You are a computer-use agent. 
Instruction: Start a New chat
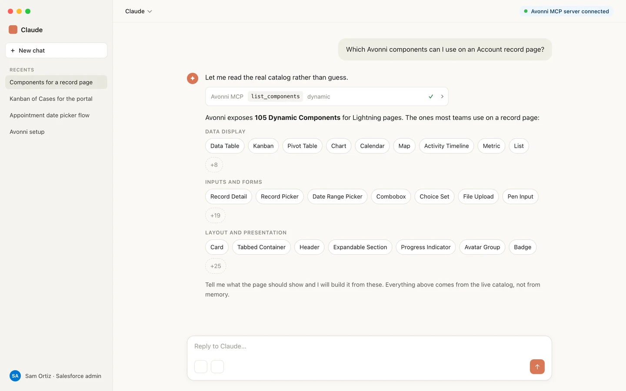click(56, 50)
